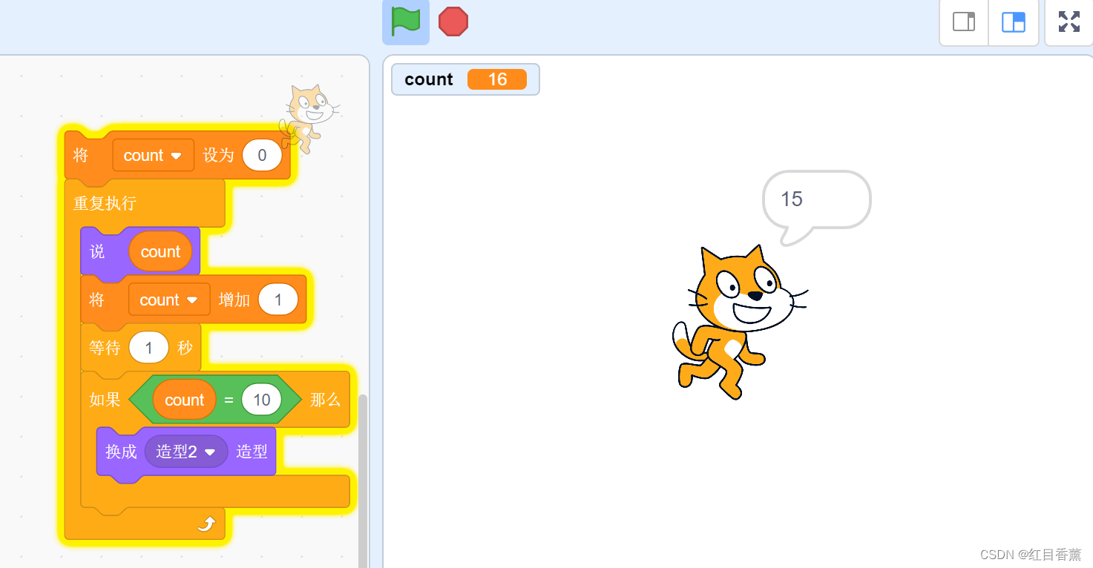This screenshot has height=568, width=1093.
Task: Open the count variable dropdown in the set block
Action: (153, 155)
